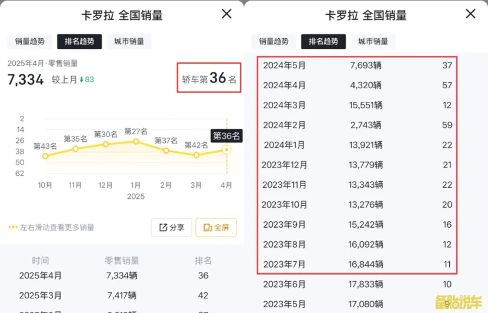Click the 2024年2月 row

point(357,125)
